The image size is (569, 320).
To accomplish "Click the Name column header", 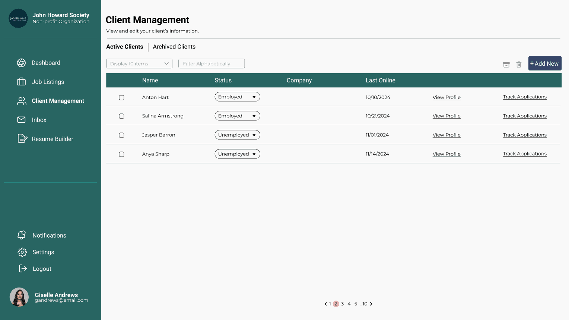I will [x=150, y=81].
